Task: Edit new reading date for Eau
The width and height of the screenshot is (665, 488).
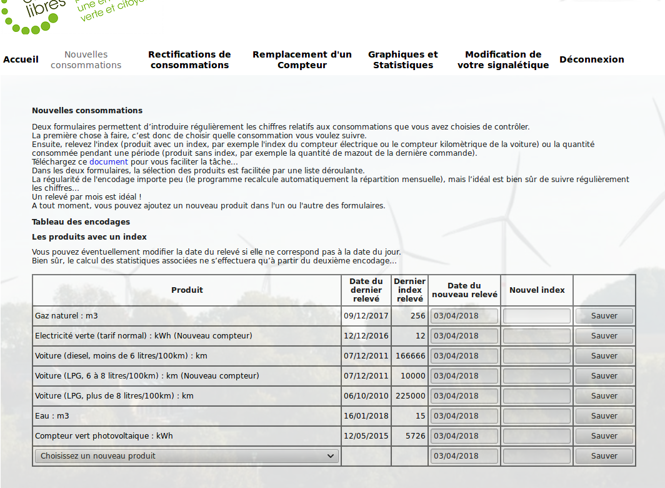Action: tap(464, 416)
